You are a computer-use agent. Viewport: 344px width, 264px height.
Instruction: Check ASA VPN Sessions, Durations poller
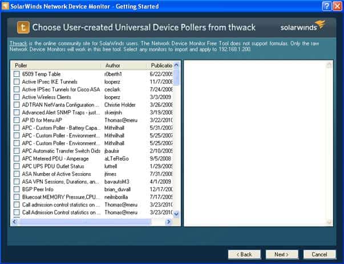[17, 181]
